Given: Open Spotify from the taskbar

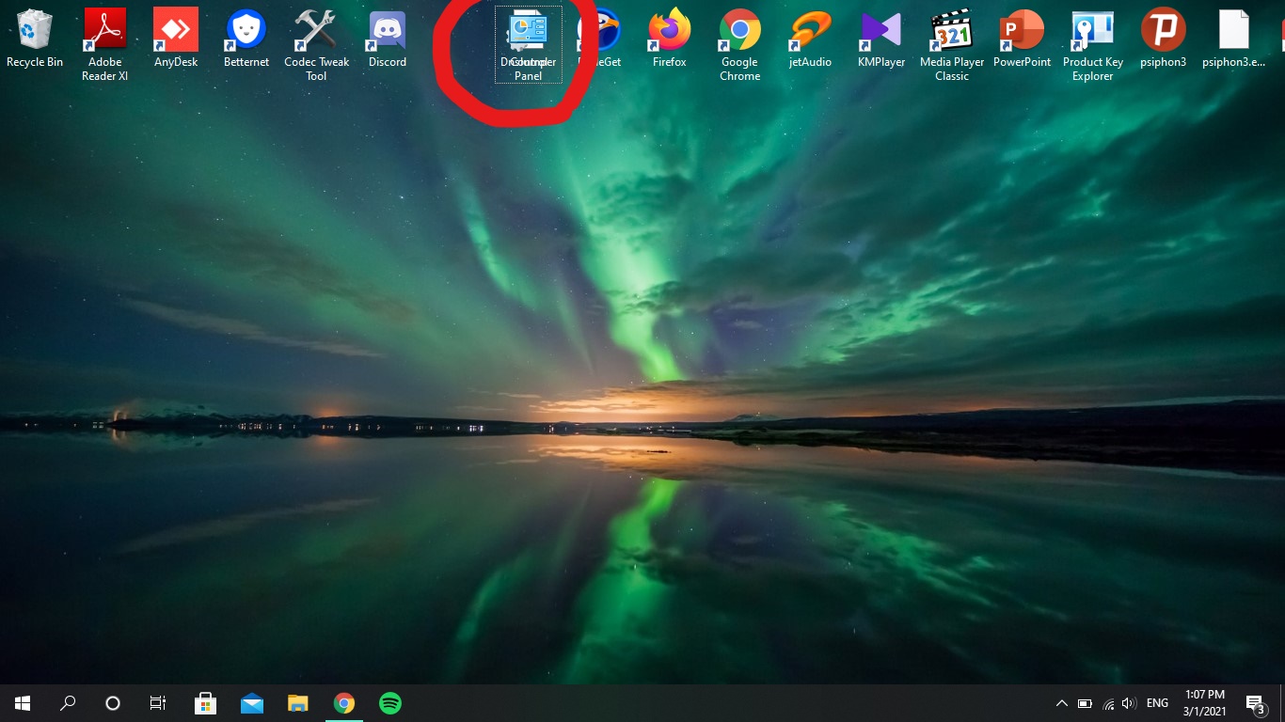Looking at the screenshot, I should click(389, 702).
